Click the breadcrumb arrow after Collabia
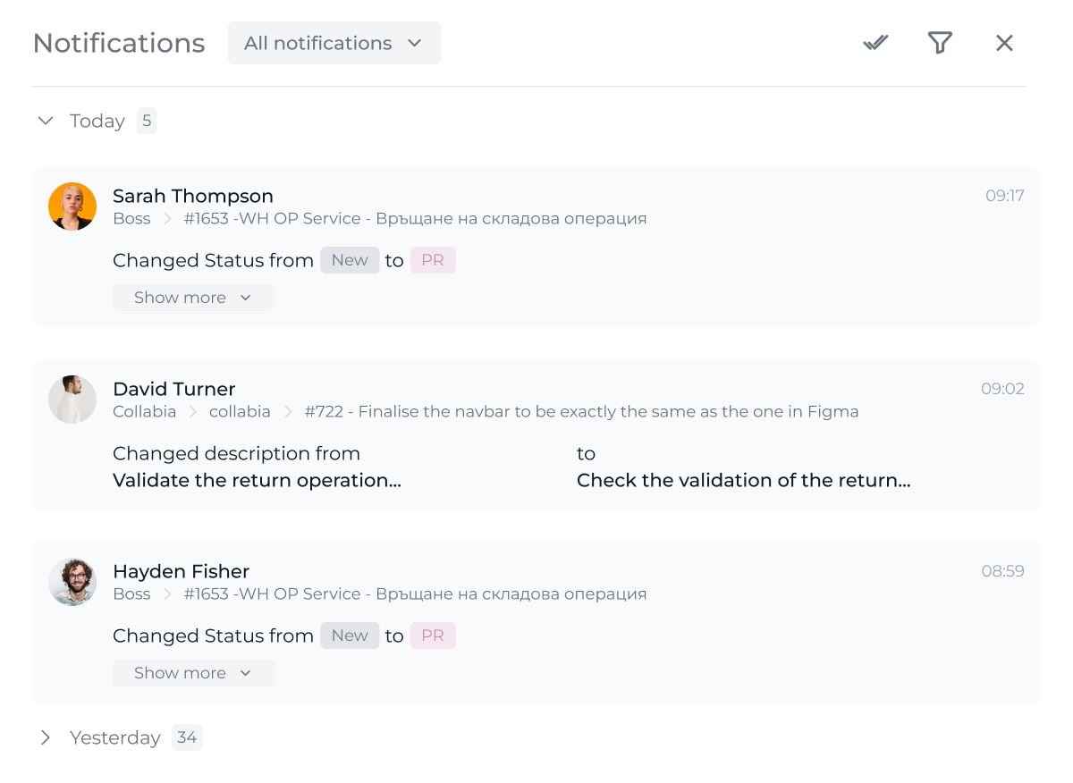This screenshot has height=783, width=1073. pos(192,411)
